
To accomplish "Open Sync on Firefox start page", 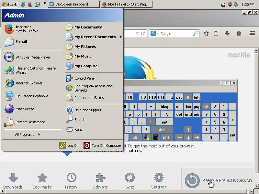I will (x=130, y=181).
